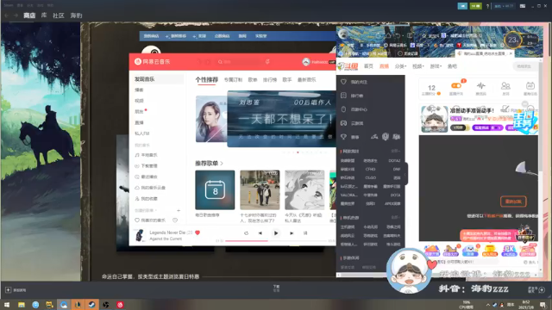Open 最近播放 clock icon item
Viewport: 552px width, 310px height.
point(146,177)
